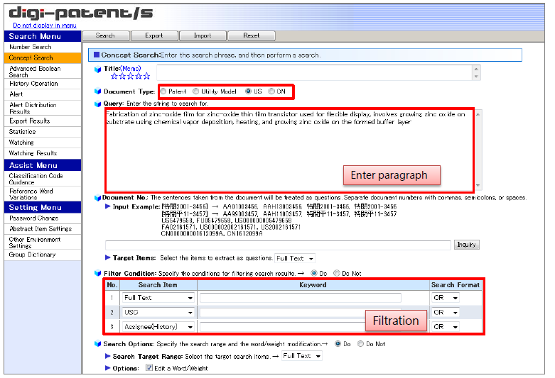Screen dimensions: 555x378
Task: Open the Watching menu item
Action: [43, 143]
